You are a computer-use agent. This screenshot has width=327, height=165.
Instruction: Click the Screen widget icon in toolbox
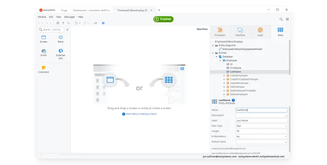[44, 37]
